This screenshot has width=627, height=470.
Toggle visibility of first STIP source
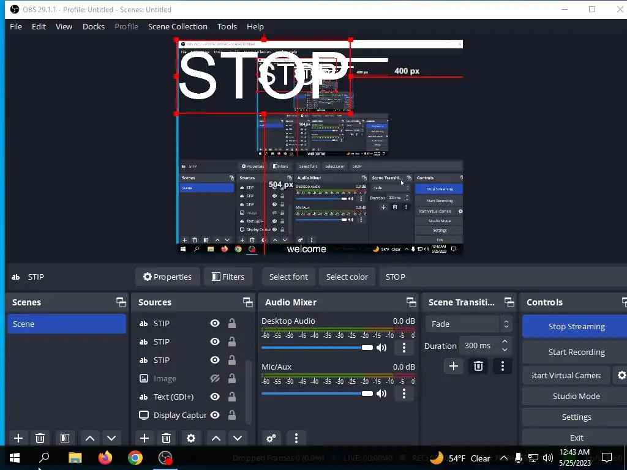point(215,323)
